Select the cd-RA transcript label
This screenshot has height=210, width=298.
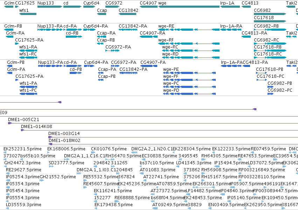coord(70,26)
